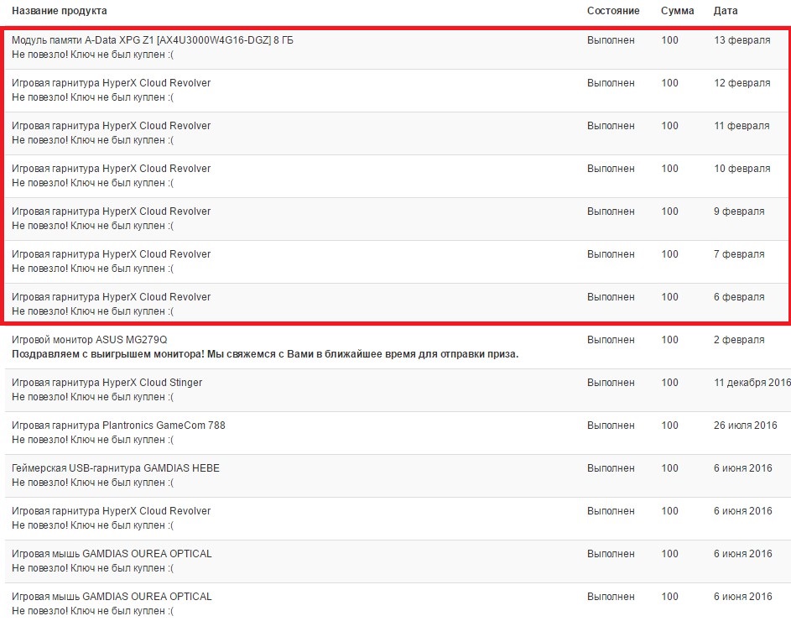Image resolution: width=791 pixels, height=637 pixels.
Task: Open the HyperX Cloud Stinger headset entry
Action: tap(107, 383)
